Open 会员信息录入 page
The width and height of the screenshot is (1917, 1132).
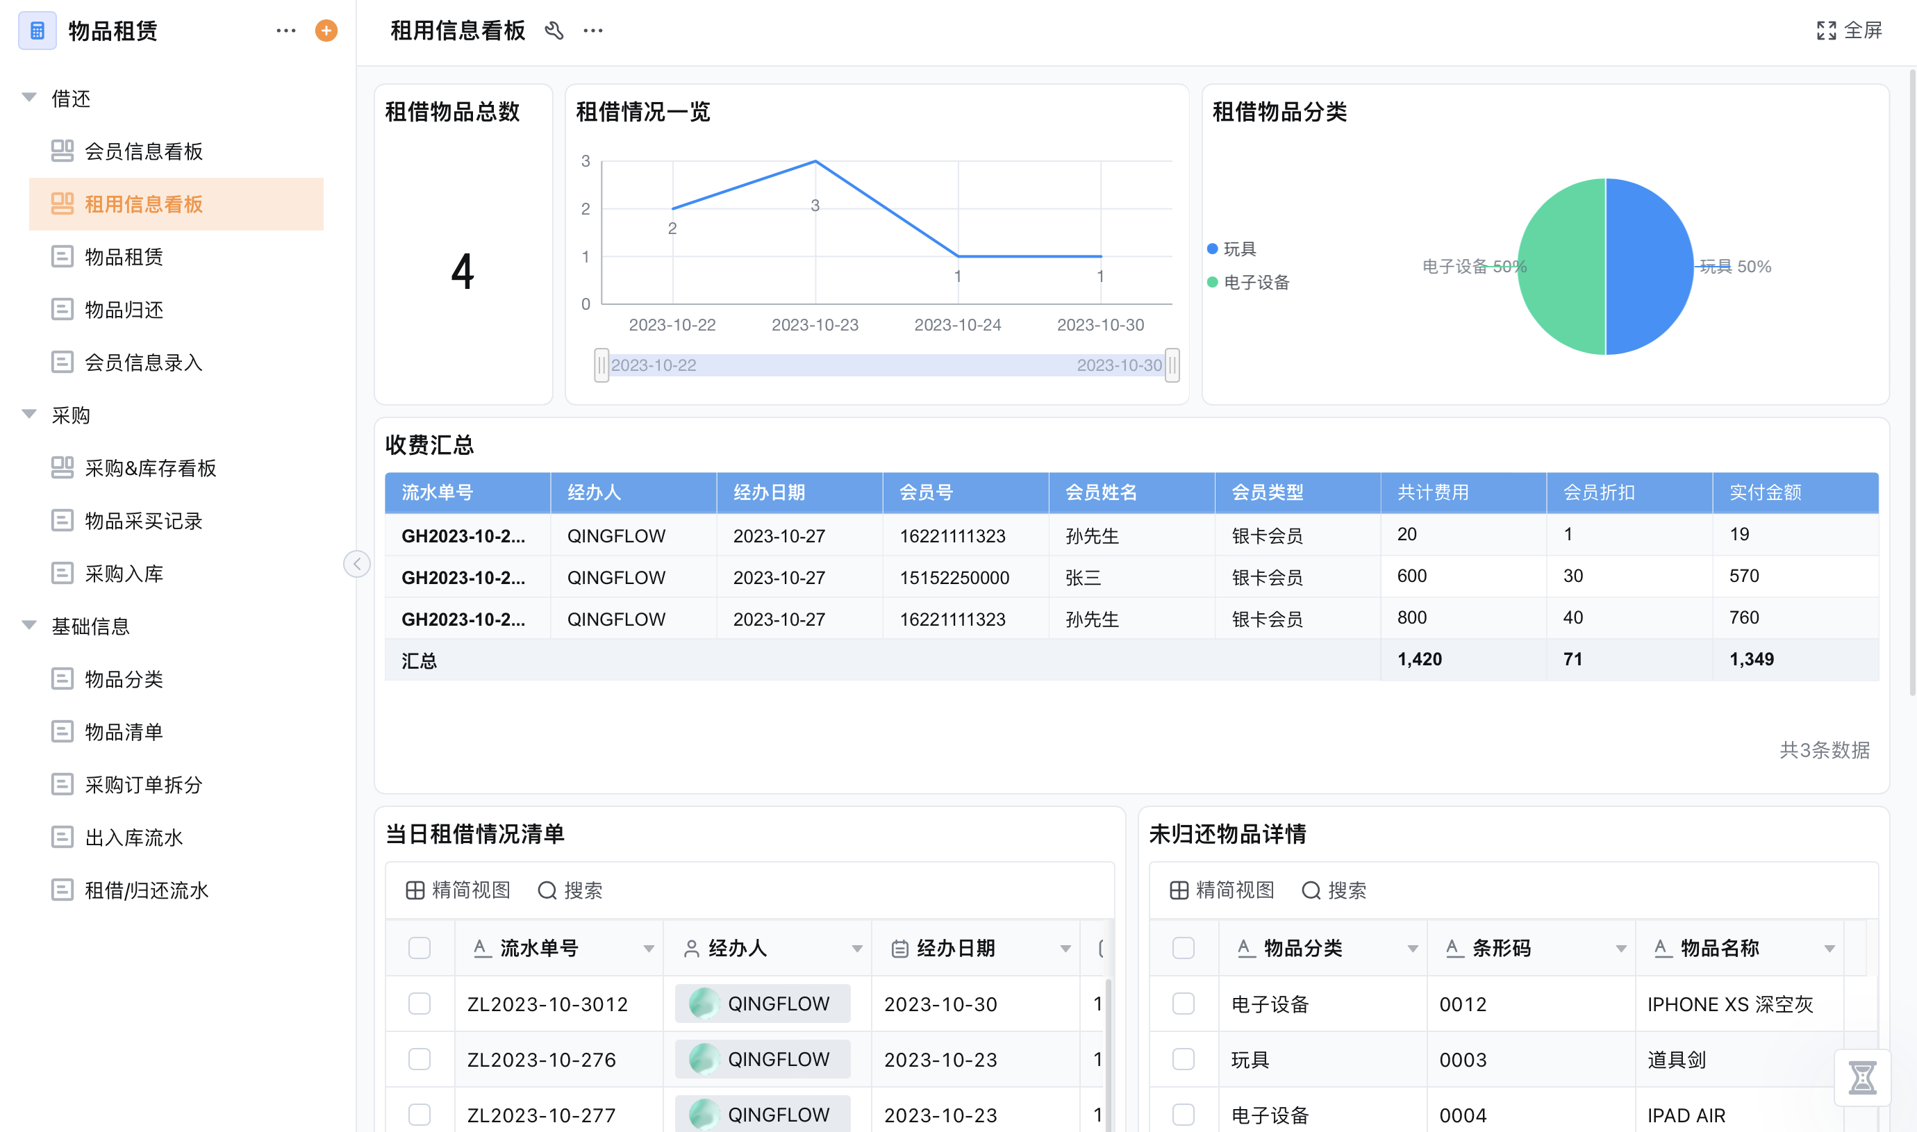176,362
